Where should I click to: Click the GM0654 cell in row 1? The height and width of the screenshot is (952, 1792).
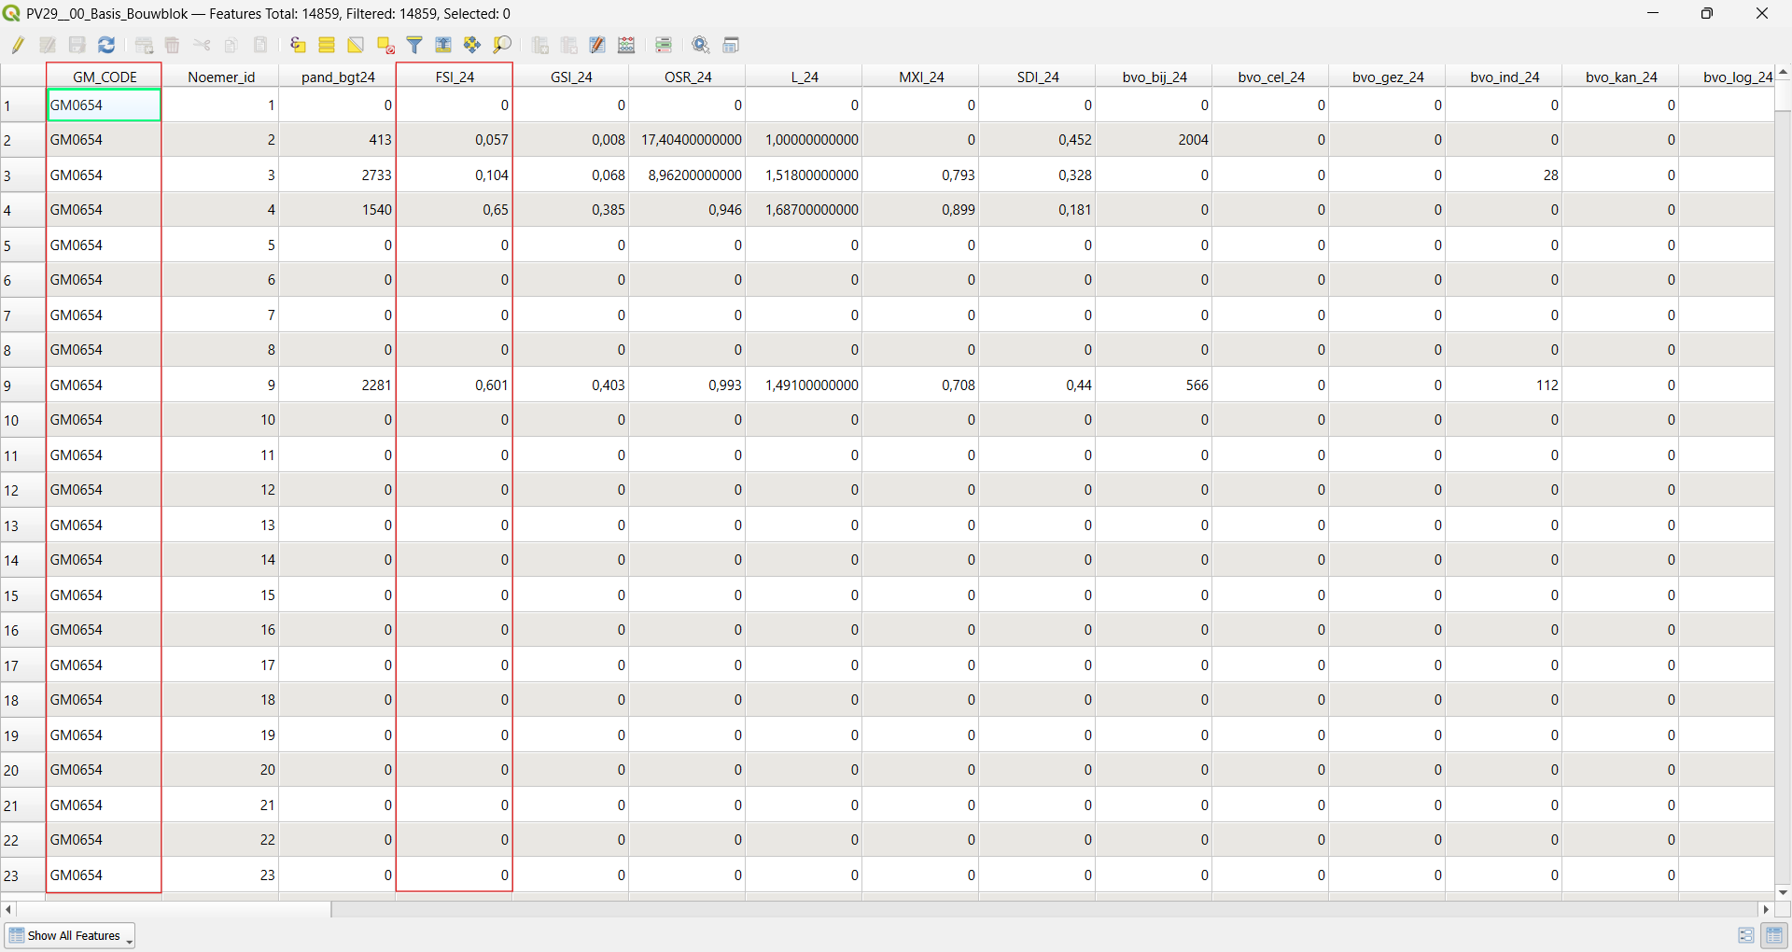[104, 105]
